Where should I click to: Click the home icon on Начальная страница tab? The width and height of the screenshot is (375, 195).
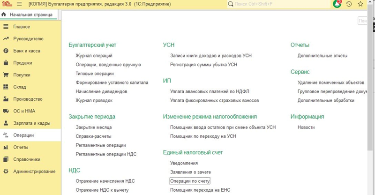coord(4,15)
